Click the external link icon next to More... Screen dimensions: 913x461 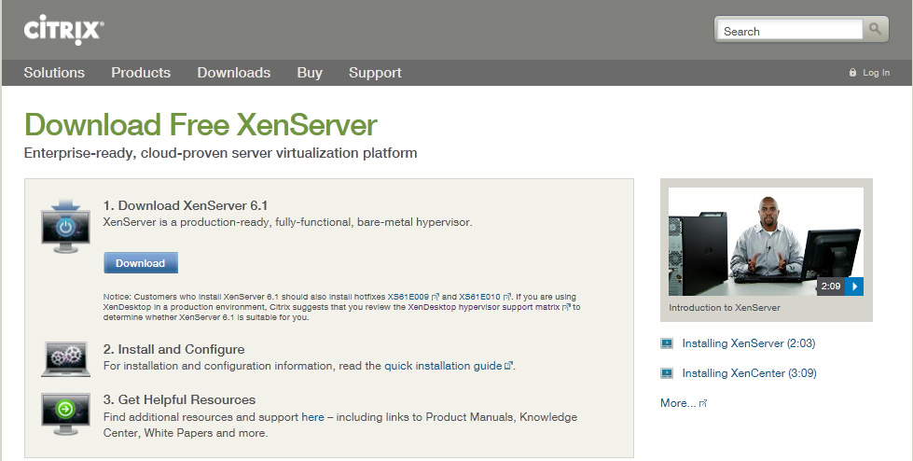point(703,403)
